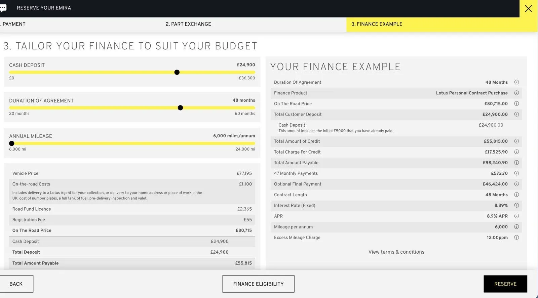
Task: Open the chat bubble icon in header
Action: coord(3,8)
